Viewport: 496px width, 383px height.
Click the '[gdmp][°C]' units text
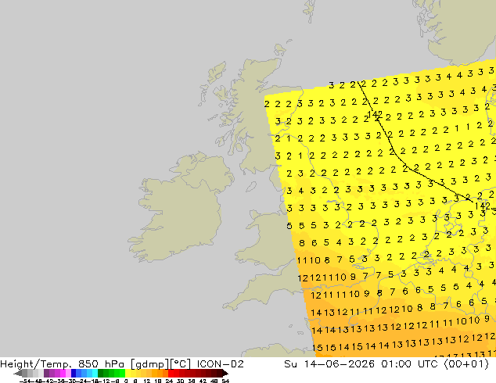(x=160, y=364)
